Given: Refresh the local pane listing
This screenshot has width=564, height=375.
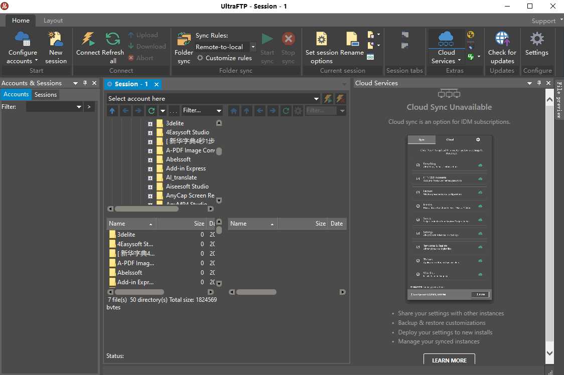Looking at the screenshot, I should point(152,111).
